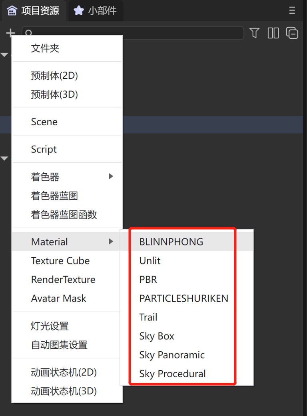Collapse the top tree folder triangle

coord(4,55)
